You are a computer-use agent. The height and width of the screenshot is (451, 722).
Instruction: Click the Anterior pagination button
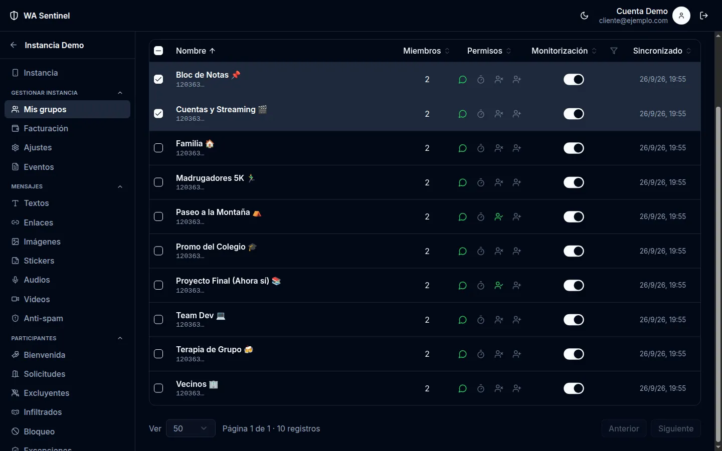624,428
